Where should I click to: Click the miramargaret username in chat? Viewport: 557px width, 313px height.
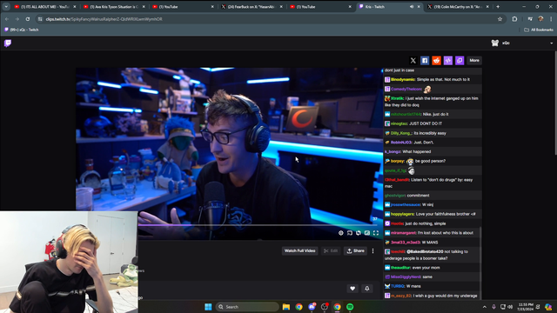(403, 233)
